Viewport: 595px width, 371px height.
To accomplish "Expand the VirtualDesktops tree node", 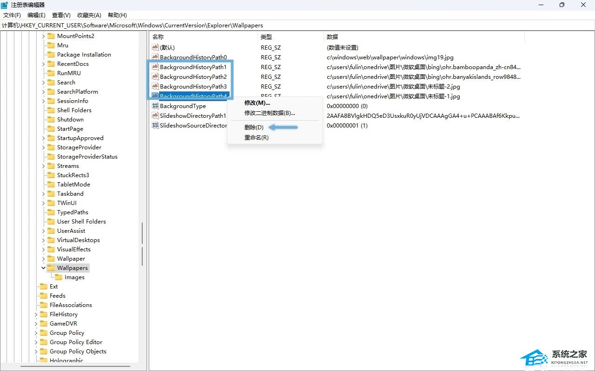I will [43, 240].
